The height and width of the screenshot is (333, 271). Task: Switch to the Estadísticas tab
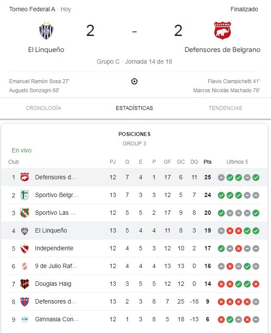pyautogui.click(x=134, y=108)
